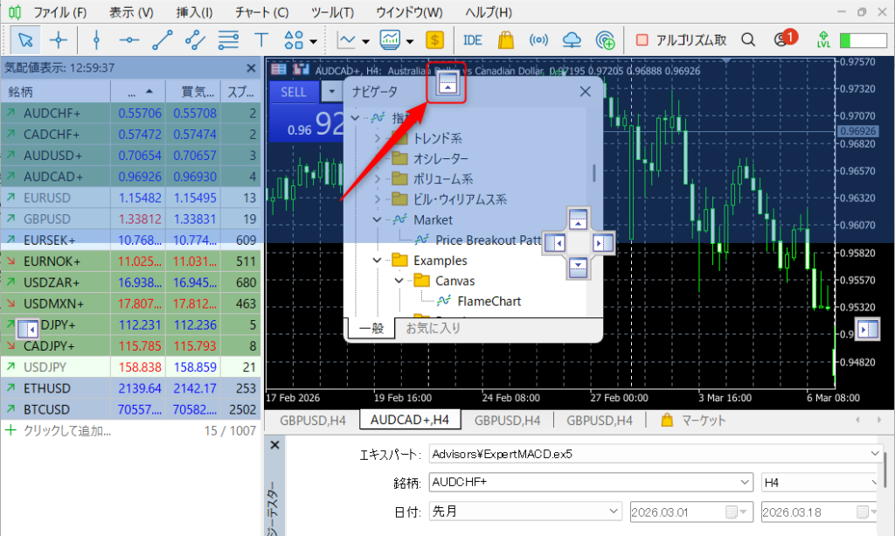Click the cloud VPS hosting icon
Image resolution: width=895 pixels, height=536 pixels.
click(x=572, y=39)
